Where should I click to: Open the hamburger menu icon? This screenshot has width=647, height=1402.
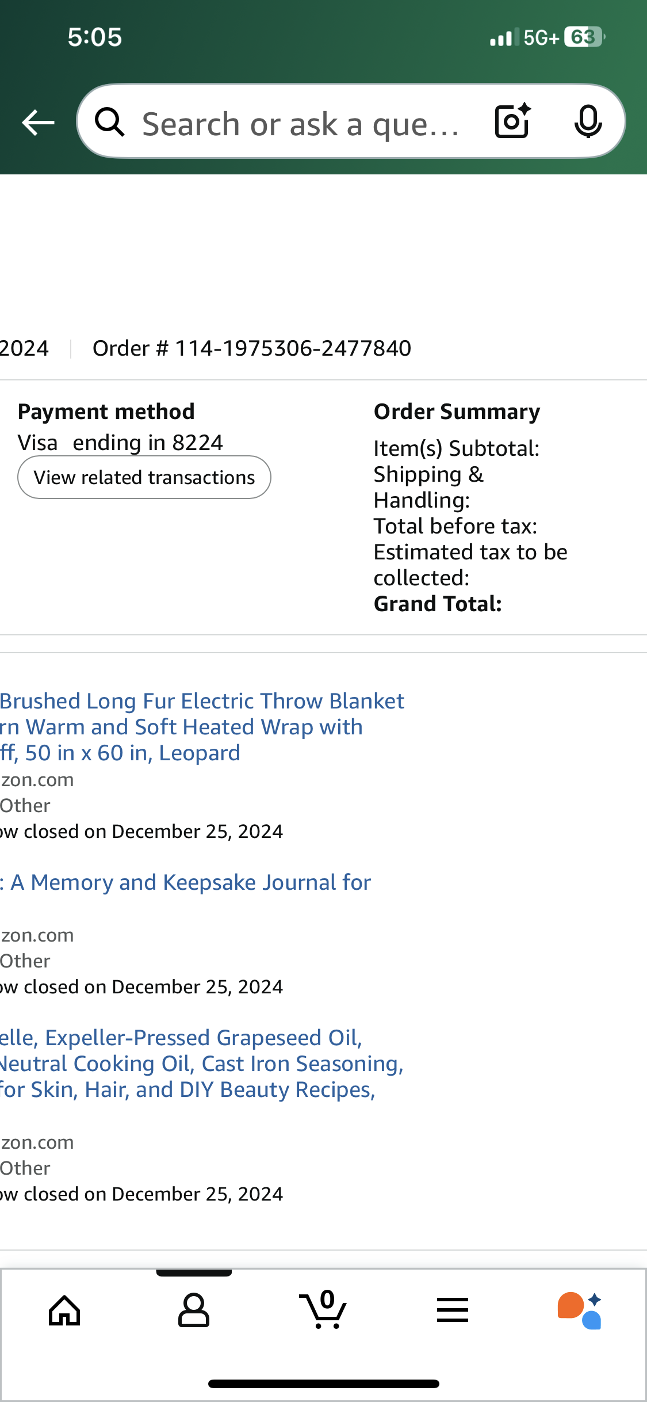(453, 1310)
